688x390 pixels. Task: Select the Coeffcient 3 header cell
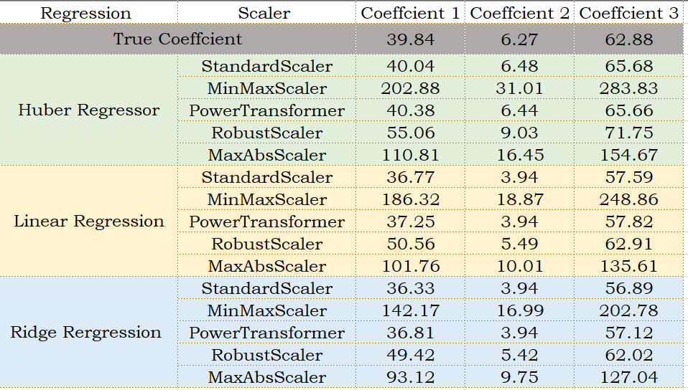click(629, 13)
